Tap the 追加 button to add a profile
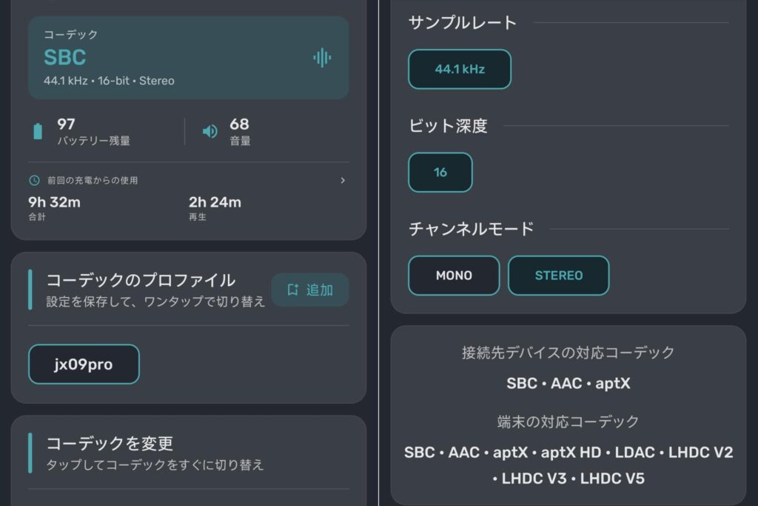 [x=310, y=290]
